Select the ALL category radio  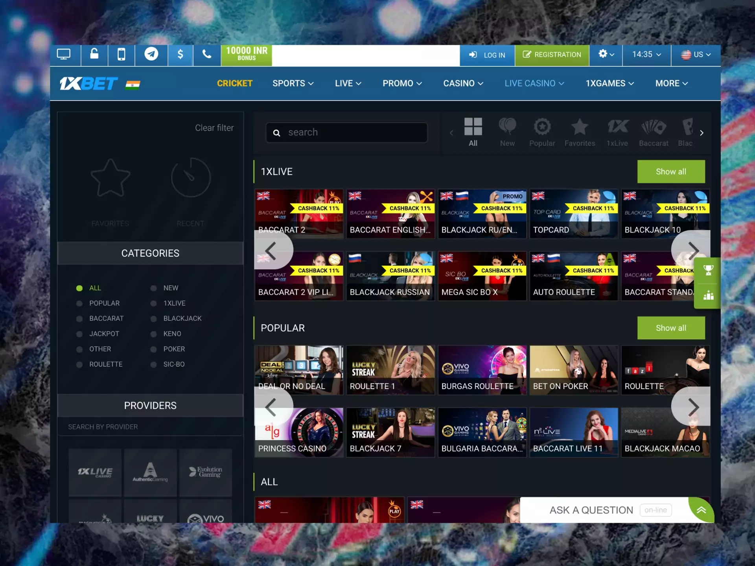tap(79, 288)
